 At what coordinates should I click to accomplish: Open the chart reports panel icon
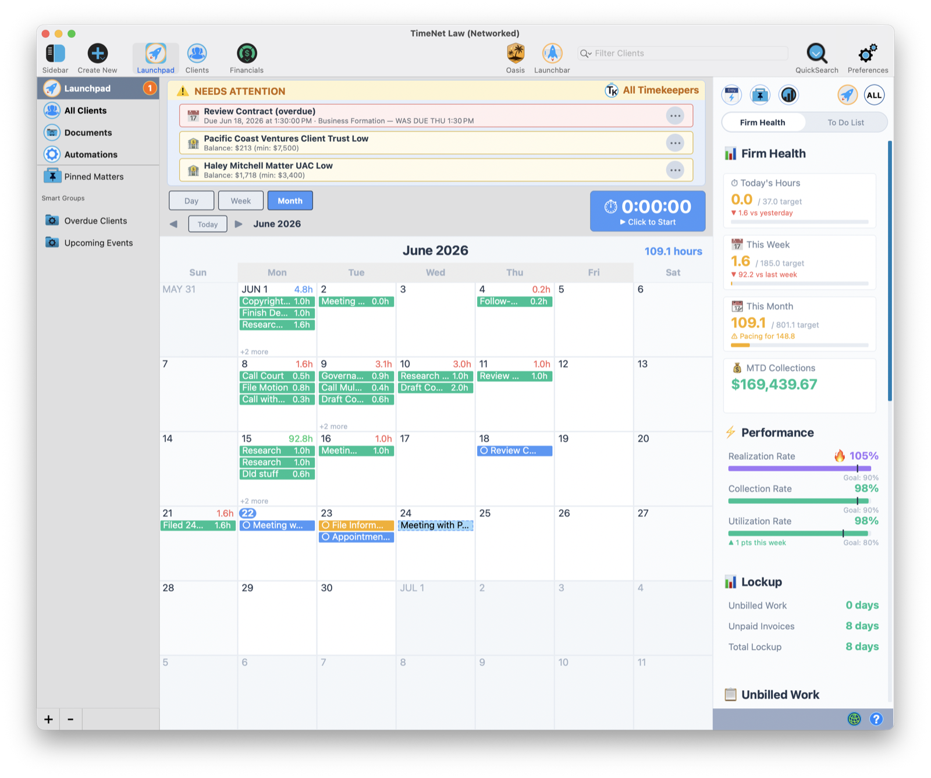coord(788,95)
